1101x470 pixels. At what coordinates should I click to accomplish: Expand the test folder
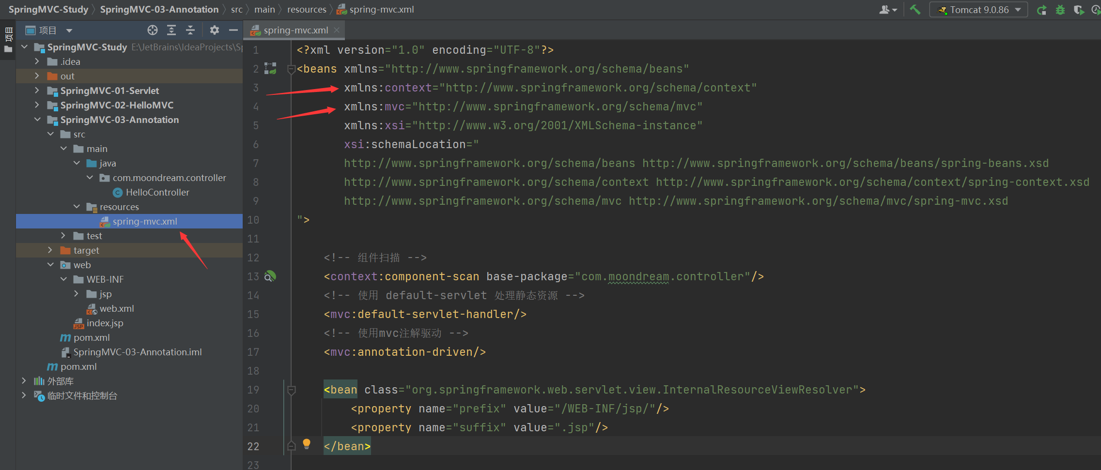63,236
